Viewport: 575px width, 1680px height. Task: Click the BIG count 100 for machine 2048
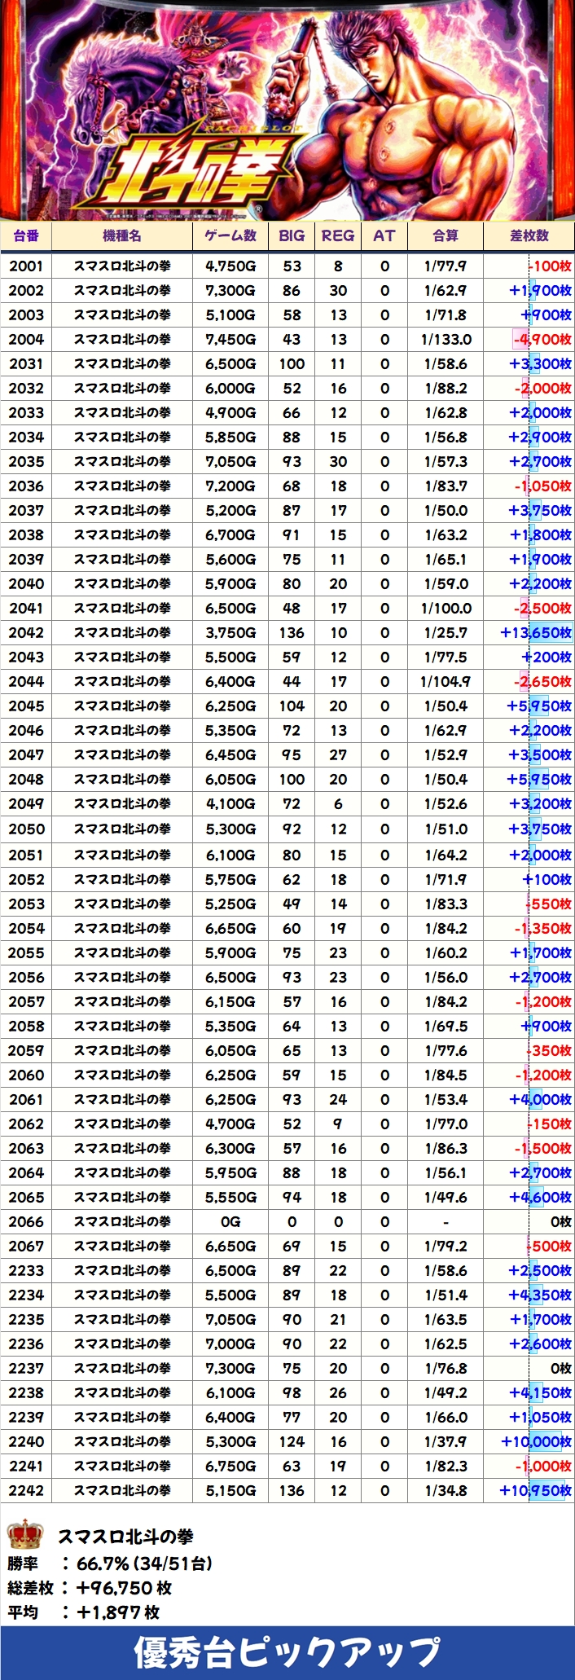(x=292, y=779)
